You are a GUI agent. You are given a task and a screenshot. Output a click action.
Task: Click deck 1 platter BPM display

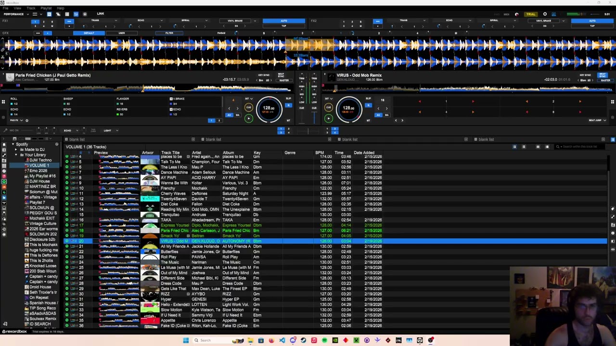click(269, 108)
